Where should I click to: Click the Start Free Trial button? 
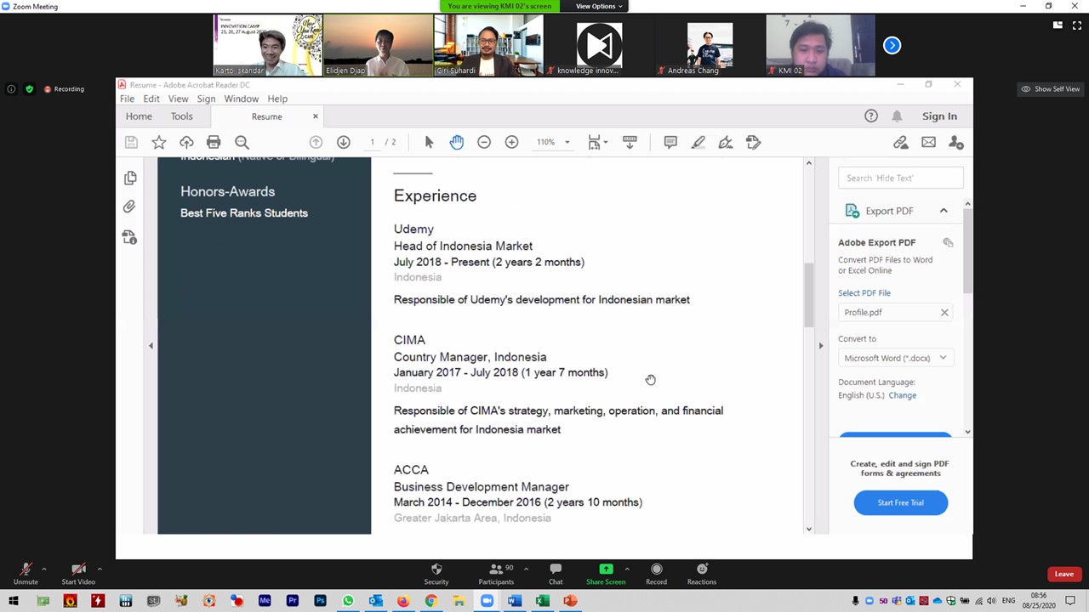900,502
